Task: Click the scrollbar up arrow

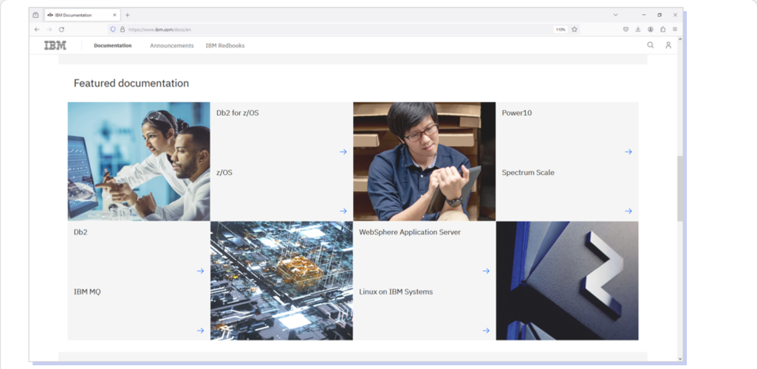Action: pos(680,39)
